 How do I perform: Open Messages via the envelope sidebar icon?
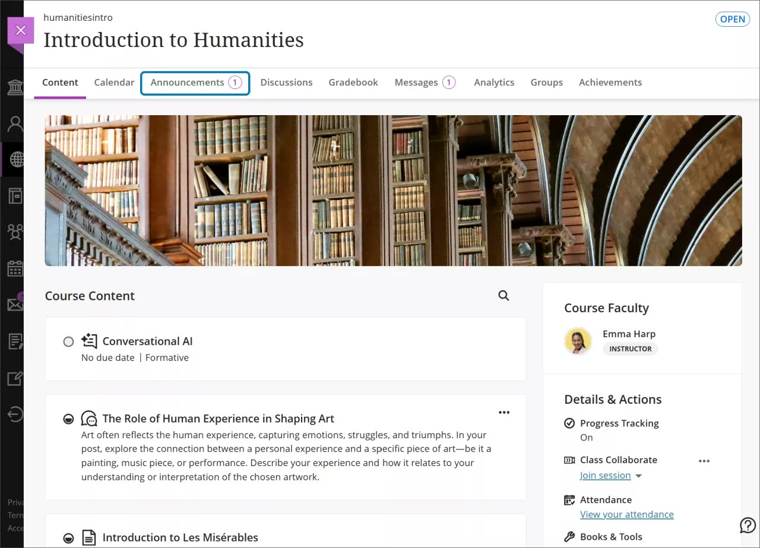coord(13,304)
